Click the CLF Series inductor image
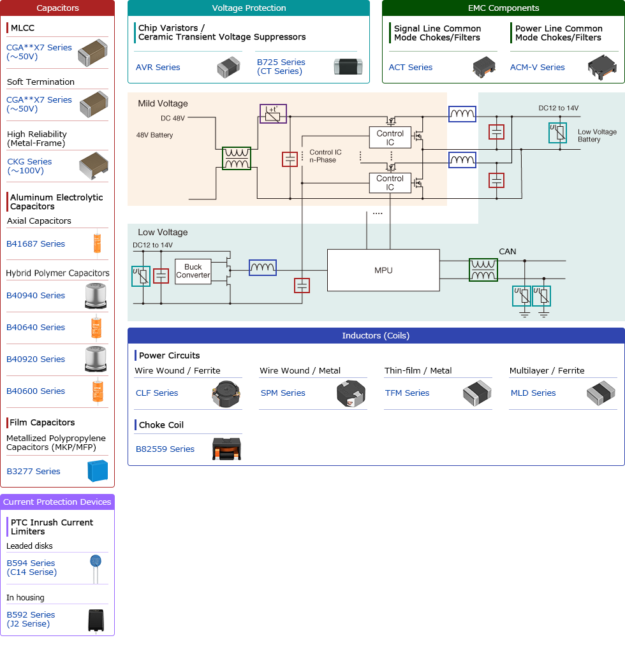625x645 pixels. click(226, 394)
